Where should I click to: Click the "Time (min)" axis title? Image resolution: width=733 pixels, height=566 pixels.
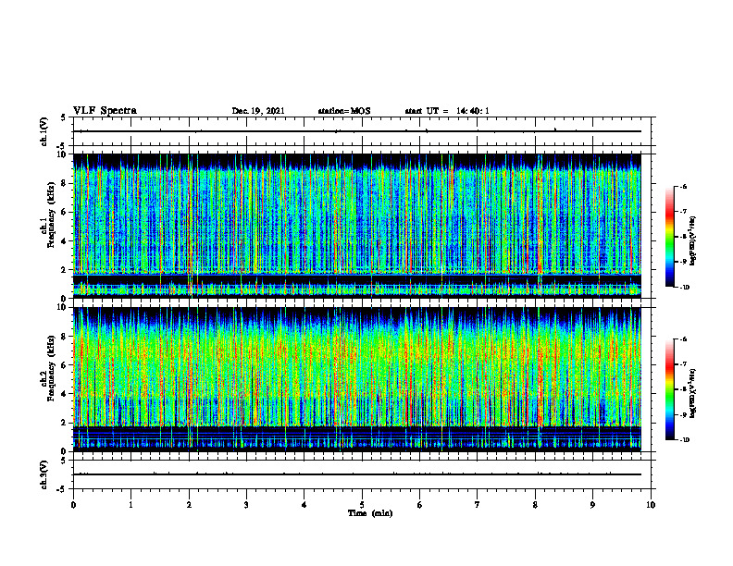(370, 513)
